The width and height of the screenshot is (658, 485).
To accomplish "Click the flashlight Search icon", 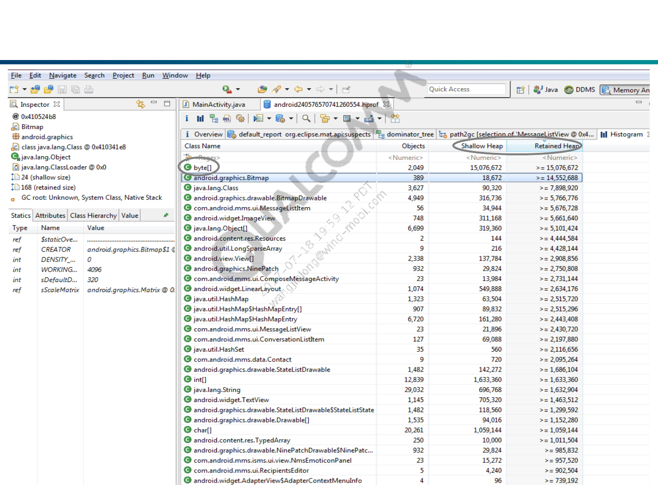I will click(277, 89).
